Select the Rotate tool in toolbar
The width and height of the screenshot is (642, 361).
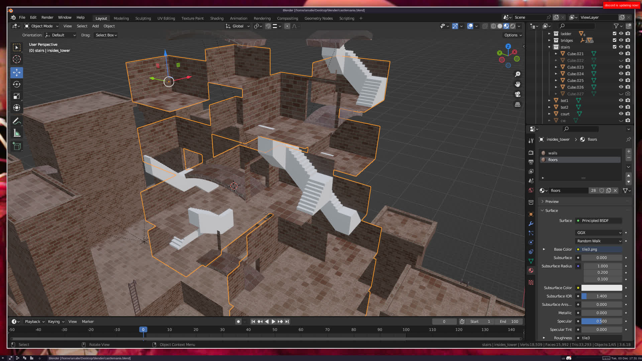tap(17, 84)
